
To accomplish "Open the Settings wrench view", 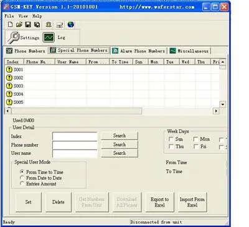I will point(23,37).
